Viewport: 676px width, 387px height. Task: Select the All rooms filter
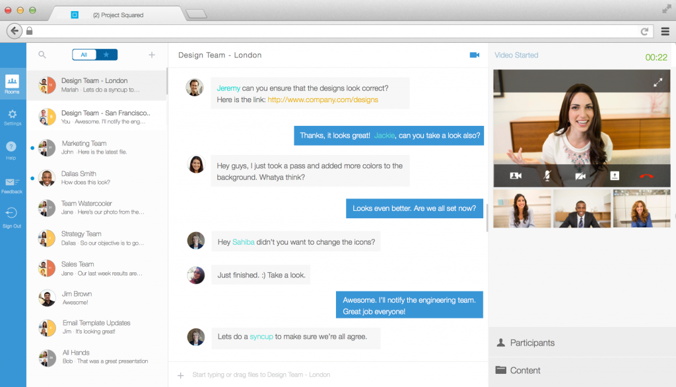84,55
